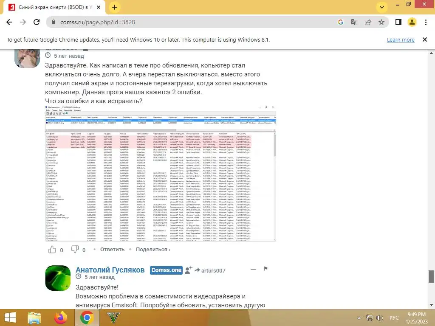Enlarge the BlueScreenView screenshot image
The image size is (435, 326).
(x=161, y=173)
